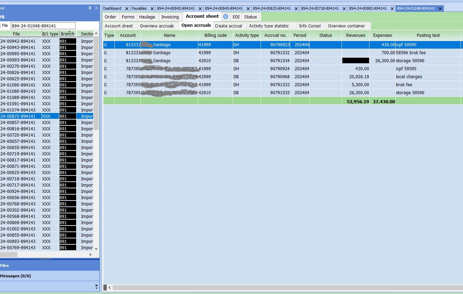Viewport: 463px width, 294px height.
Task: Click the file list scroll up arrow
Action: pyautogui.click(x=96, y=34)
